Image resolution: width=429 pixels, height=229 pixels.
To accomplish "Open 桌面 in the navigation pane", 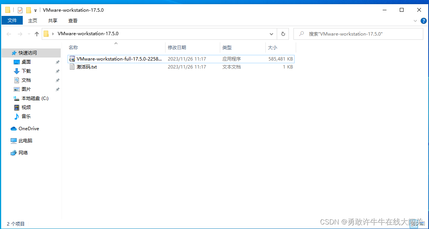I will point(26,62).
